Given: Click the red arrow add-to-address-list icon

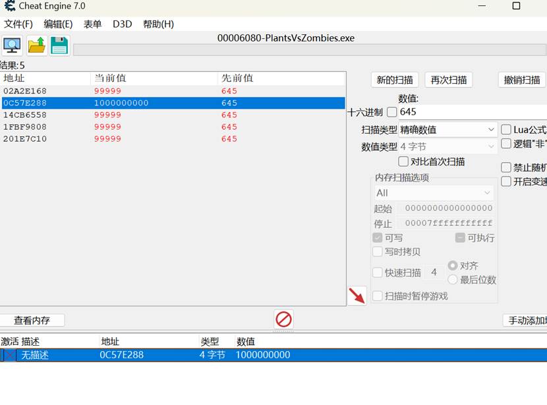Looking at the screenshot, I should tap(357, 296).
